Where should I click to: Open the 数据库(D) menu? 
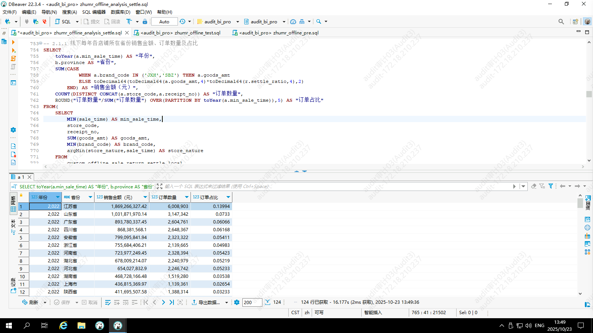pyautogui.click(x=120, y=12)
